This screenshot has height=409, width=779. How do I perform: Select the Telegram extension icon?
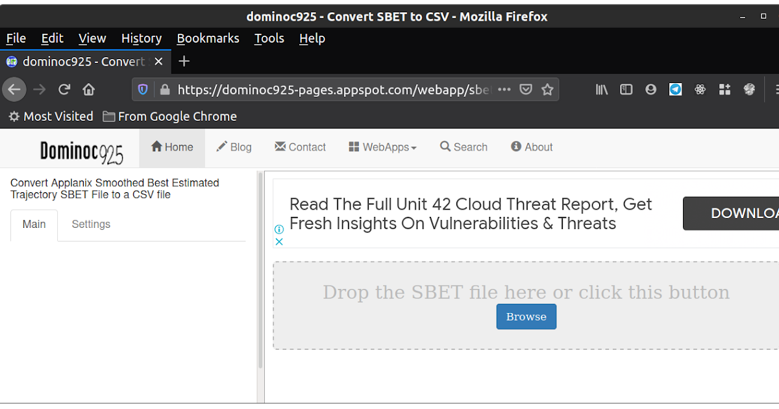pyautogui.click(x=675, y=89)
